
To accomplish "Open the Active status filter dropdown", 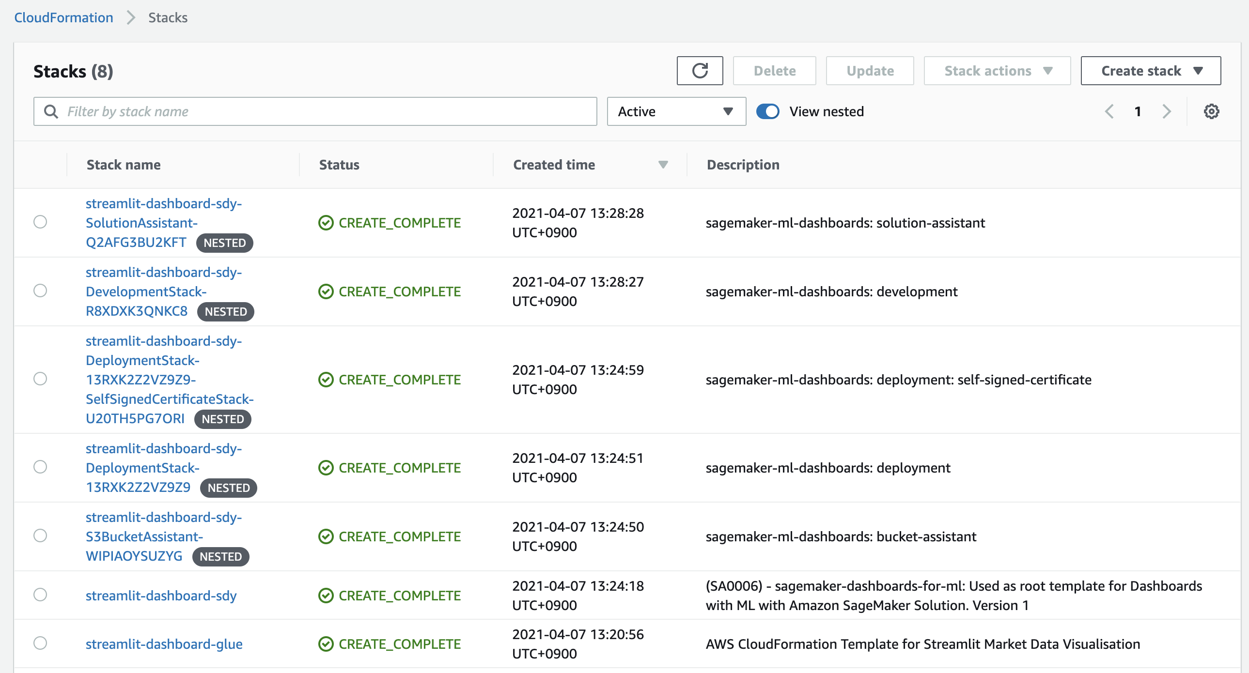I will point(676,111).
